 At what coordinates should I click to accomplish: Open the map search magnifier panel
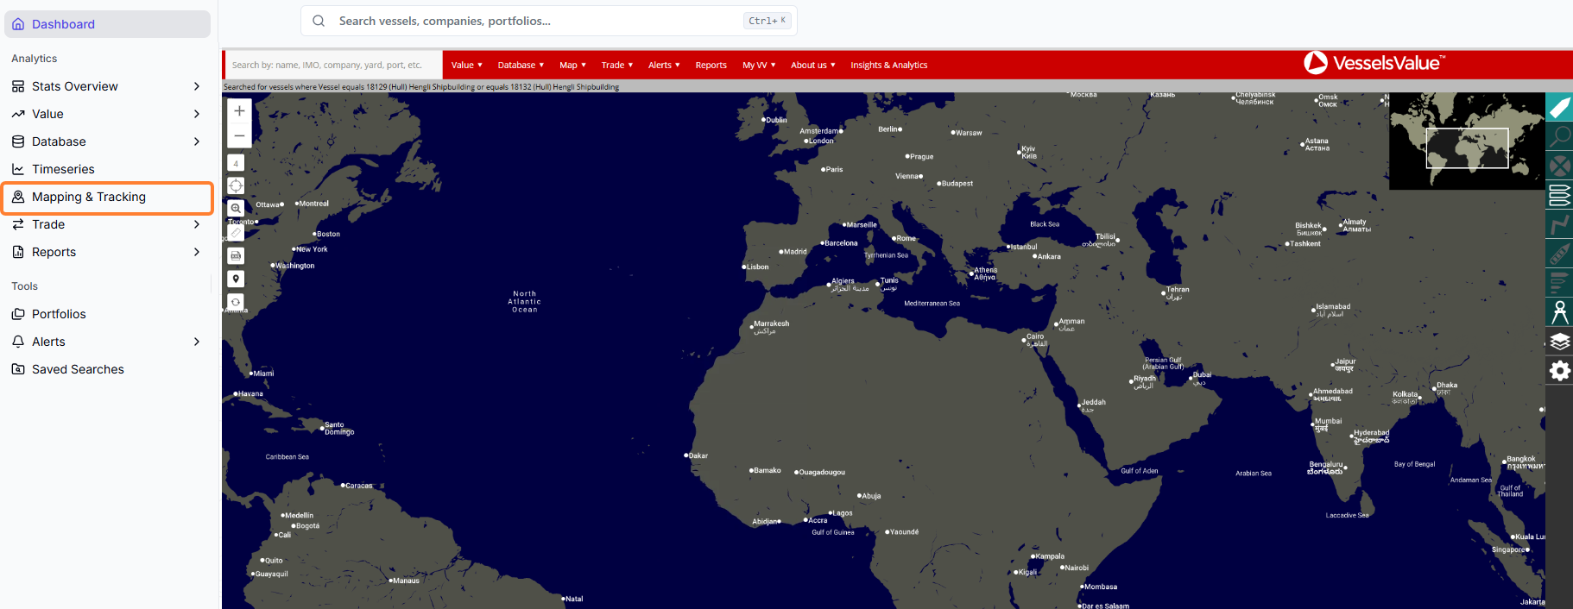[1559, 136]
